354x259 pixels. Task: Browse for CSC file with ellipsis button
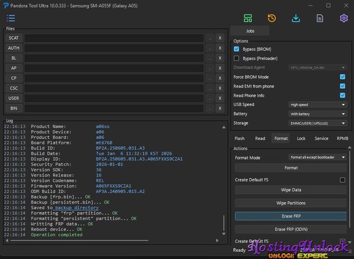(x=210, y=88)
